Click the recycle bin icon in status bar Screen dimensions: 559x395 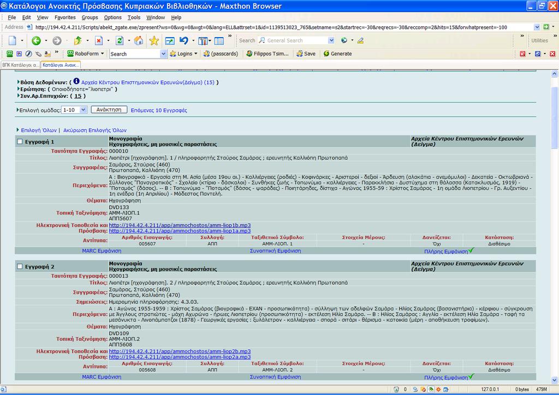(x=396, y=390)
